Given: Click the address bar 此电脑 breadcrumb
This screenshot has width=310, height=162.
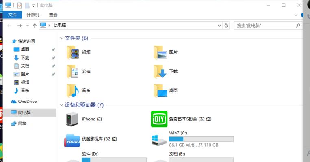Looking at the screenshot, I should point(60,26).
